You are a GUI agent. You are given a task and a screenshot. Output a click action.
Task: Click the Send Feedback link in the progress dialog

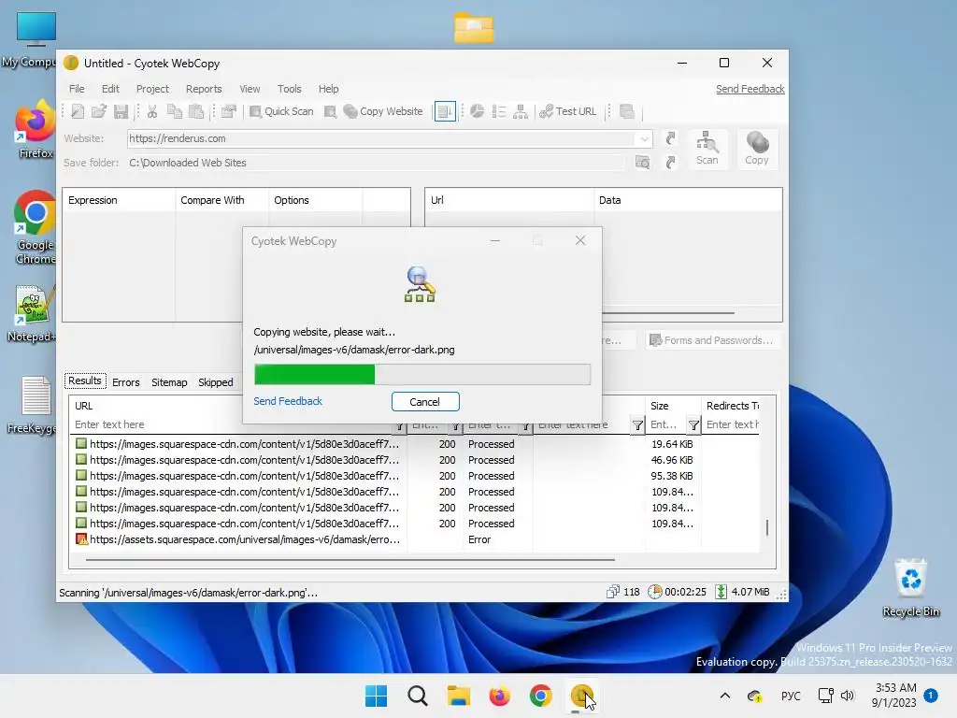click(288, 401)
